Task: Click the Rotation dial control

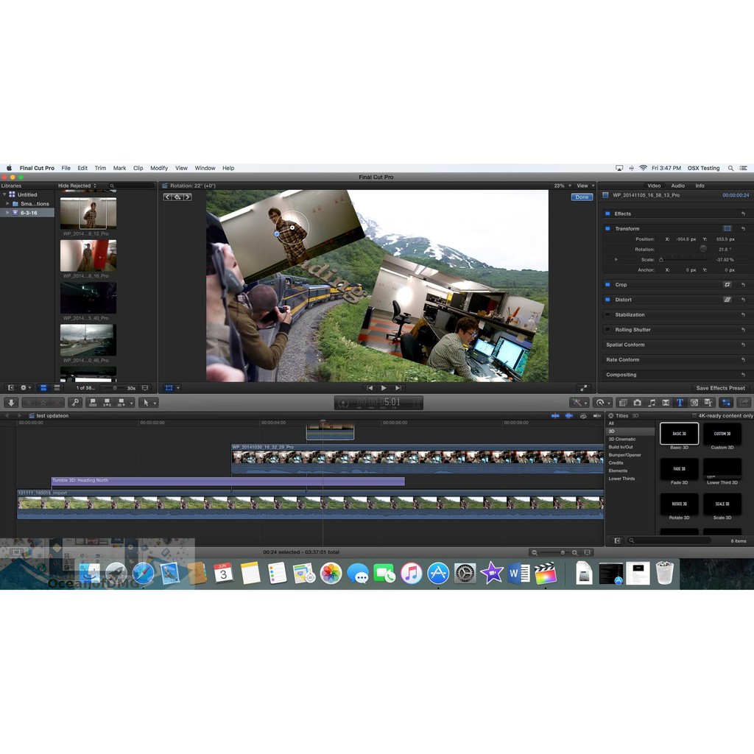Action: pyautogui.click(x=703, y=249)
